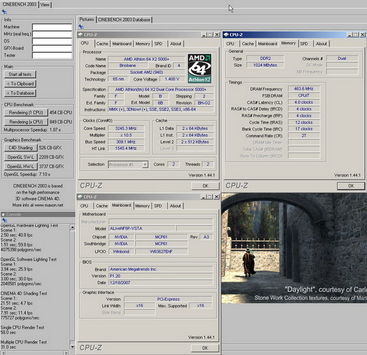Run the Rendering (1 CPU) benchmark

point(25,112)
